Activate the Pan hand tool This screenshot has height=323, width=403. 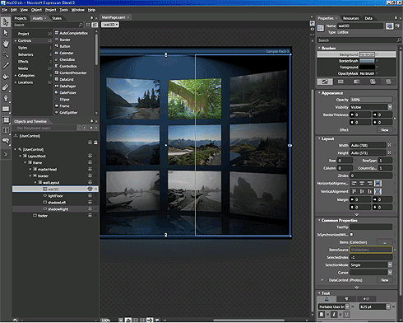6,44
